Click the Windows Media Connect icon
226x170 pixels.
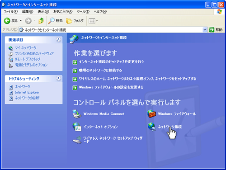tap(77, 114)
